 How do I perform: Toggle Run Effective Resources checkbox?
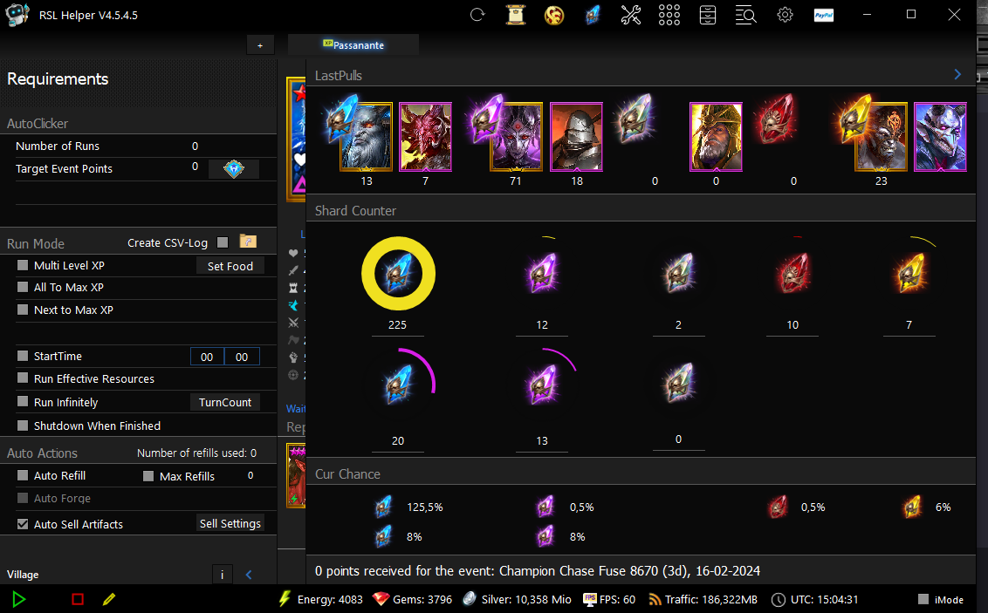point(23,378)
